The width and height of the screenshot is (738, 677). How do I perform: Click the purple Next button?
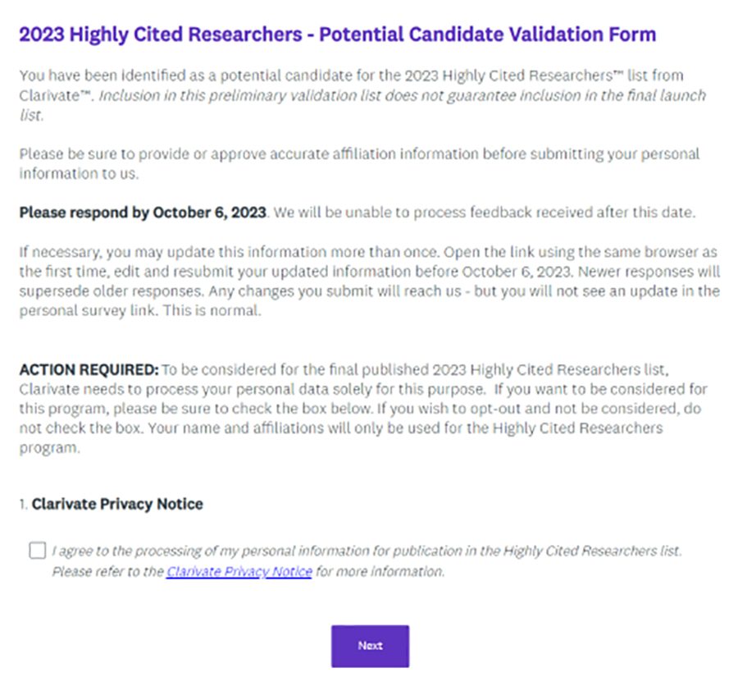370,646
